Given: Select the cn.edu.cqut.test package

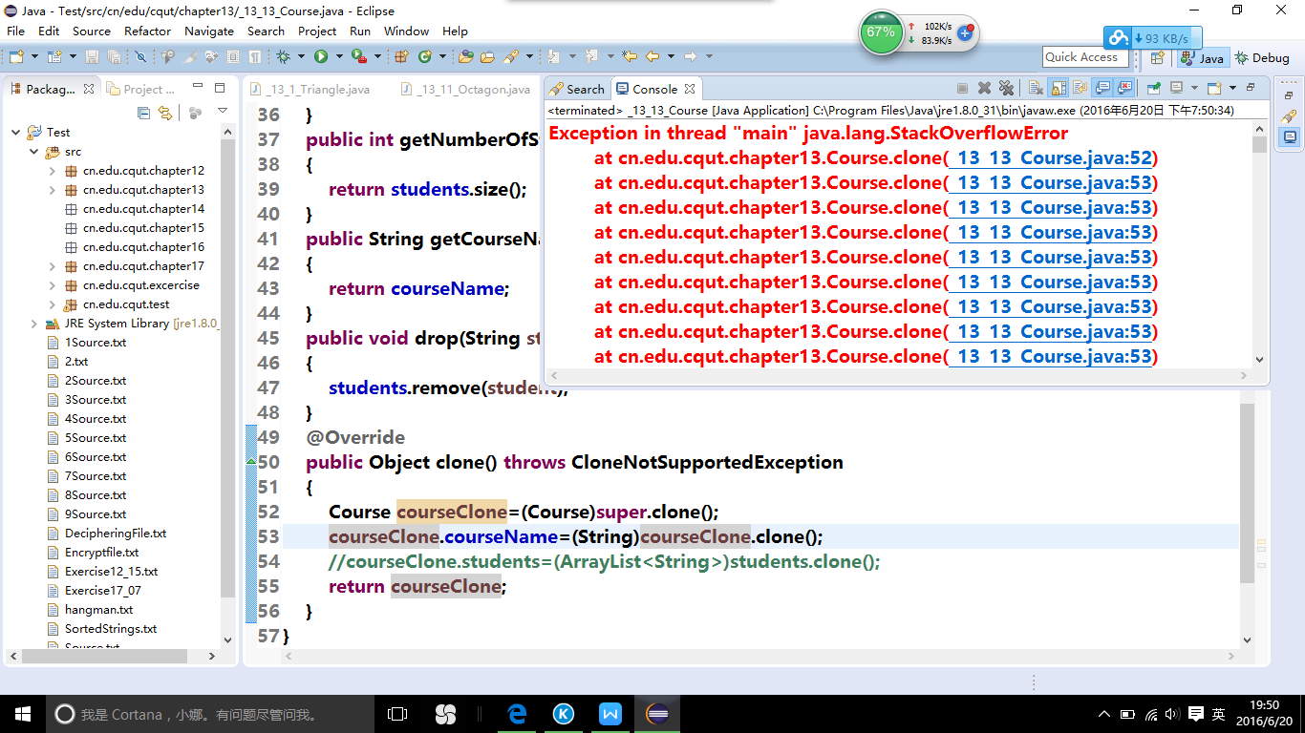Looking at the screenshot, I should click(x=126, y=304).
